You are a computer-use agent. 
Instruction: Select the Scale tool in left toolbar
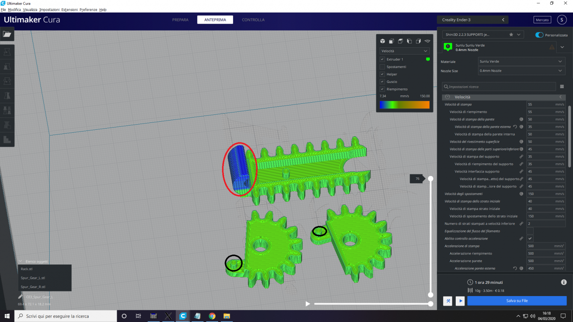pyautogui.click(x=7, y=66)
